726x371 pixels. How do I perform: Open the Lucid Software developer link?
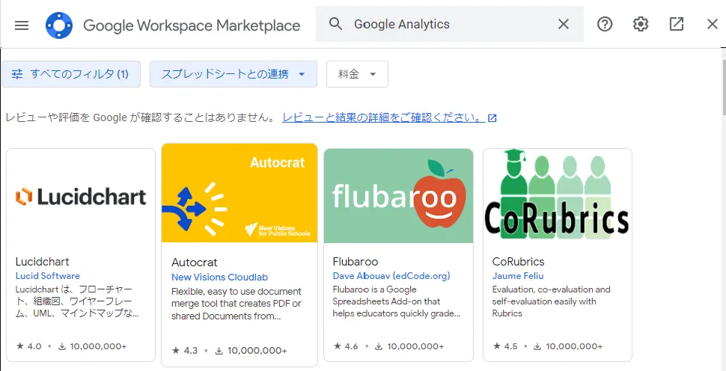click(x=48, y=276)
